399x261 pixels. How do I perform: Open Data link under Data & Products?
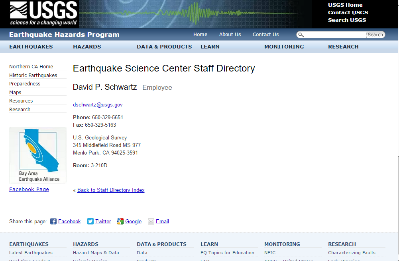pos(142,253)
